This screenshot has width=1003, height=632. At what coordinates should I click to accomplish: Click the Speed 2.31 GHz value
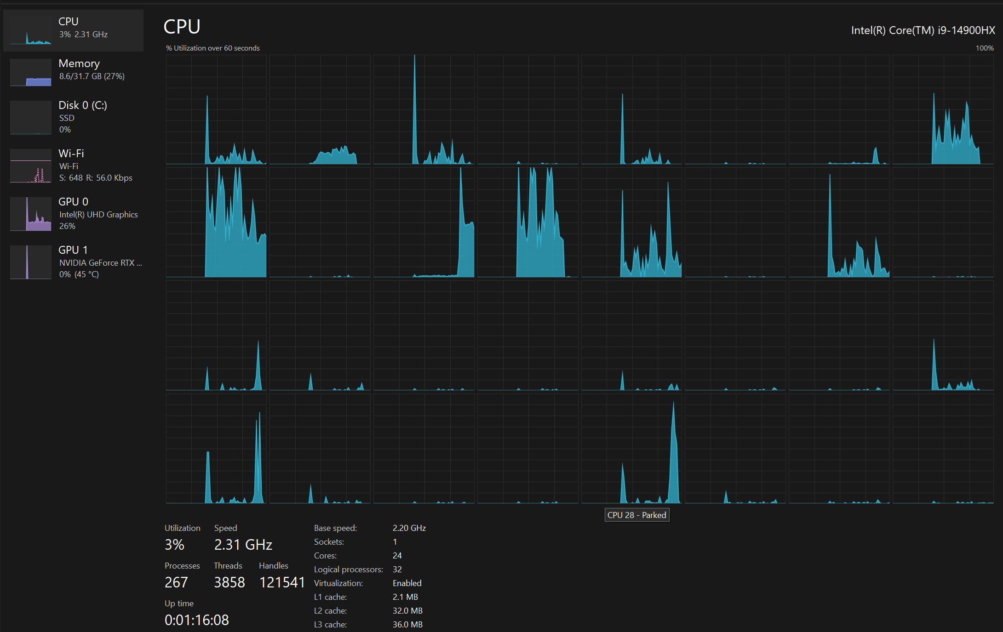tap(243, 545)
